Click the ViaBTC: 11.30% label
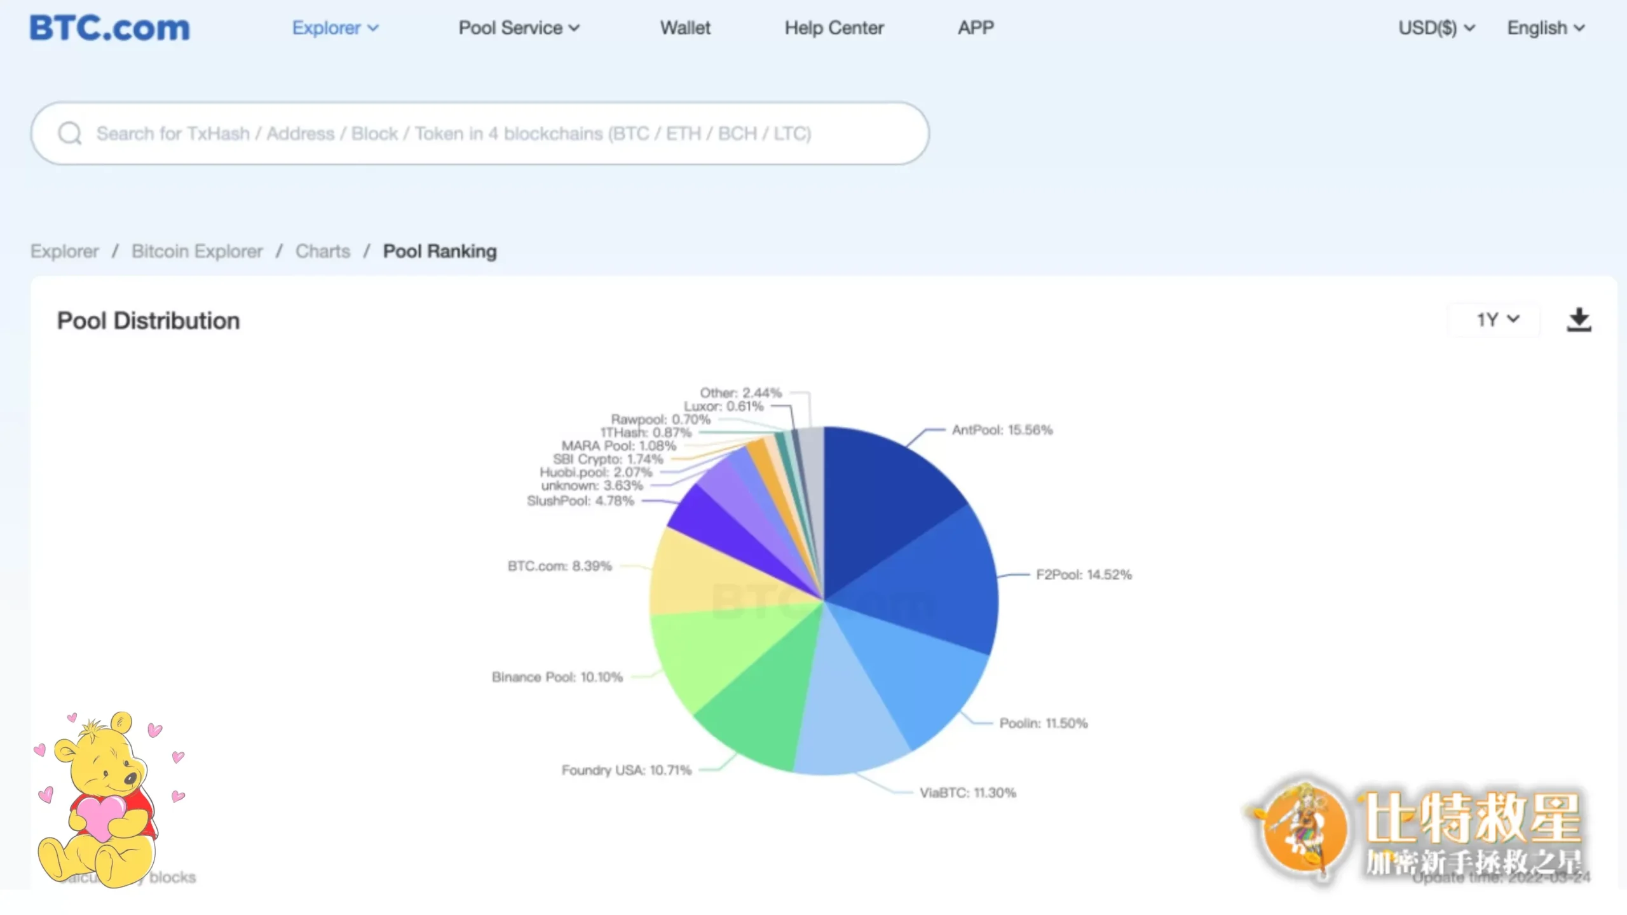 (x=968, y=792)
